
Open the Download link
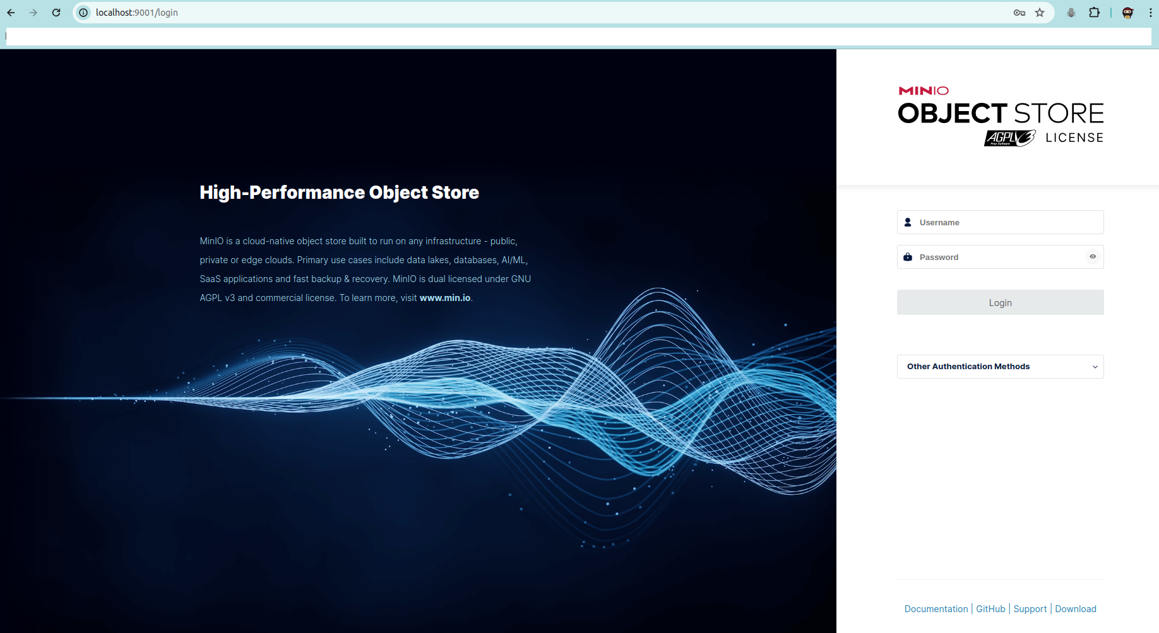[1076, 609]
